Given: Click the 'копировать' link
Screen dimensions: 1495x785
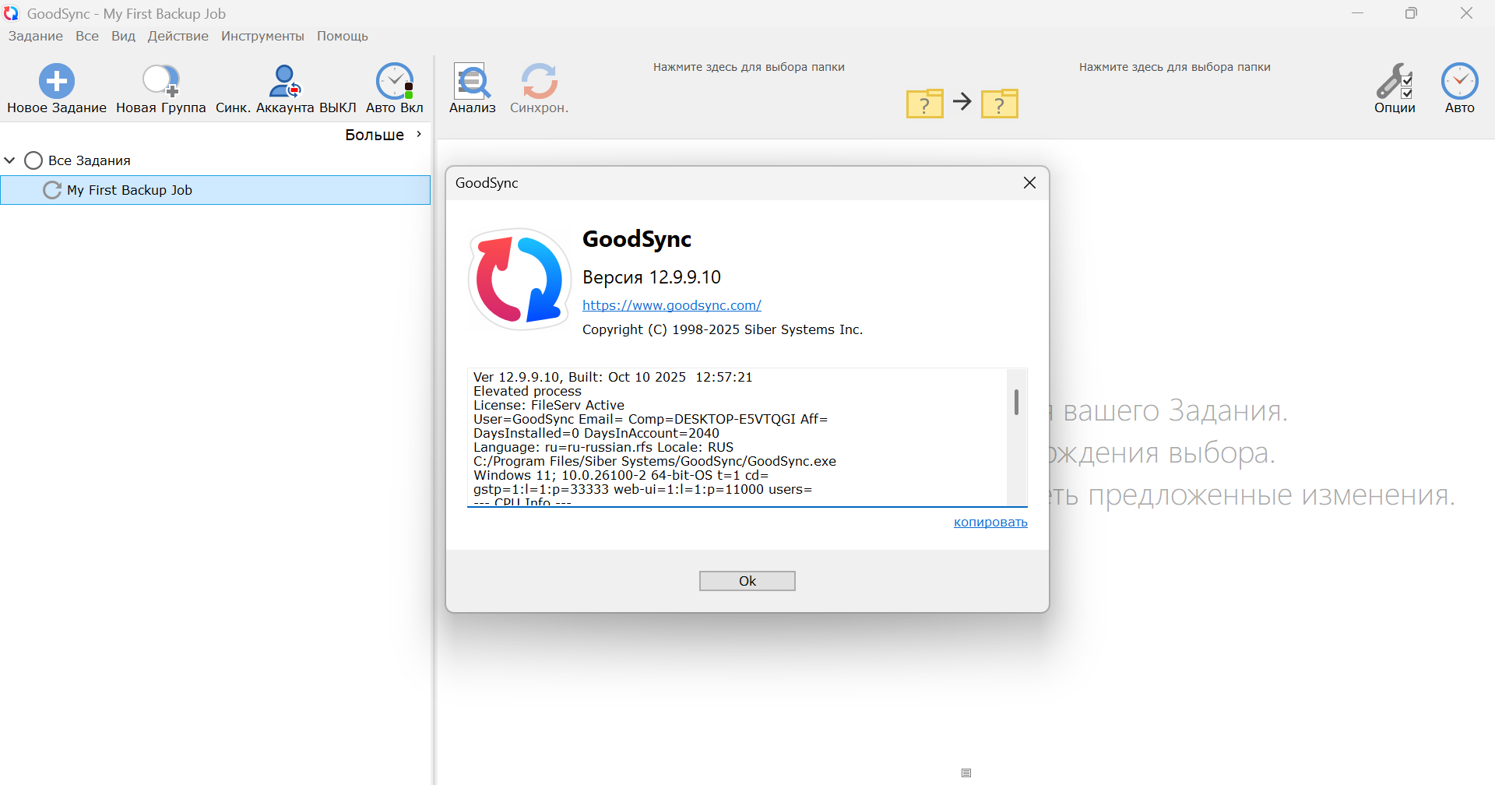Looking at the screenshot, I should [990, 522].
